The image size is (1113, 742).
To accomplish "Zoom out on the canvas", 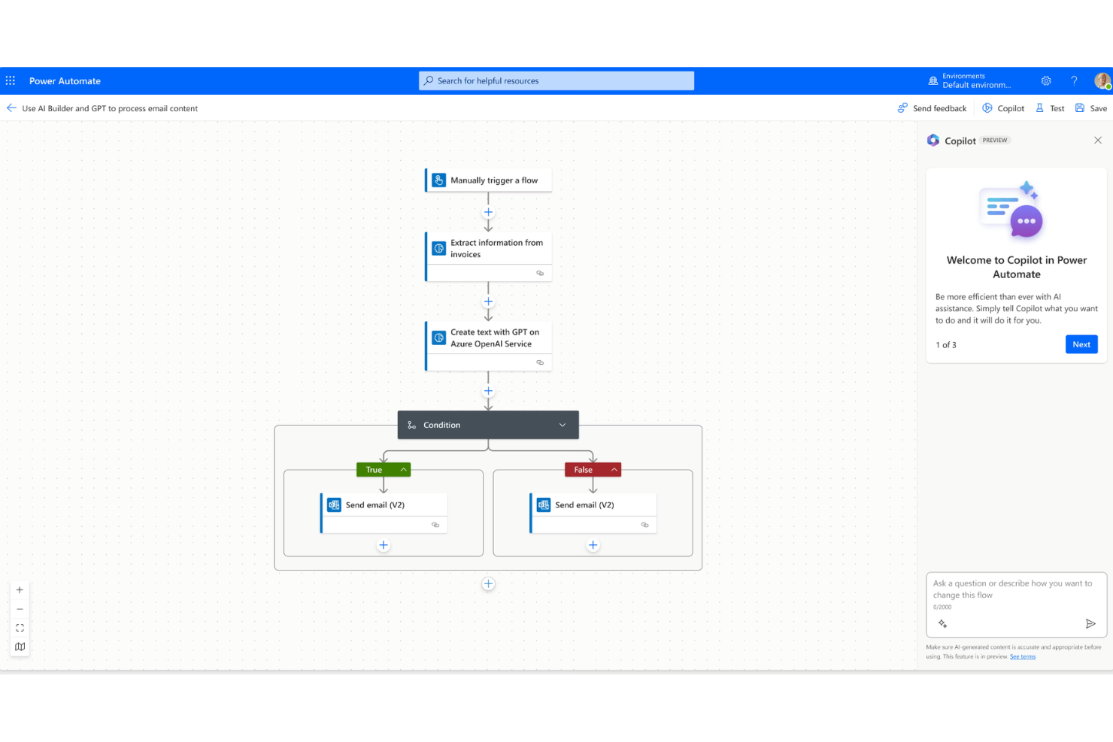I will (20, 609).
